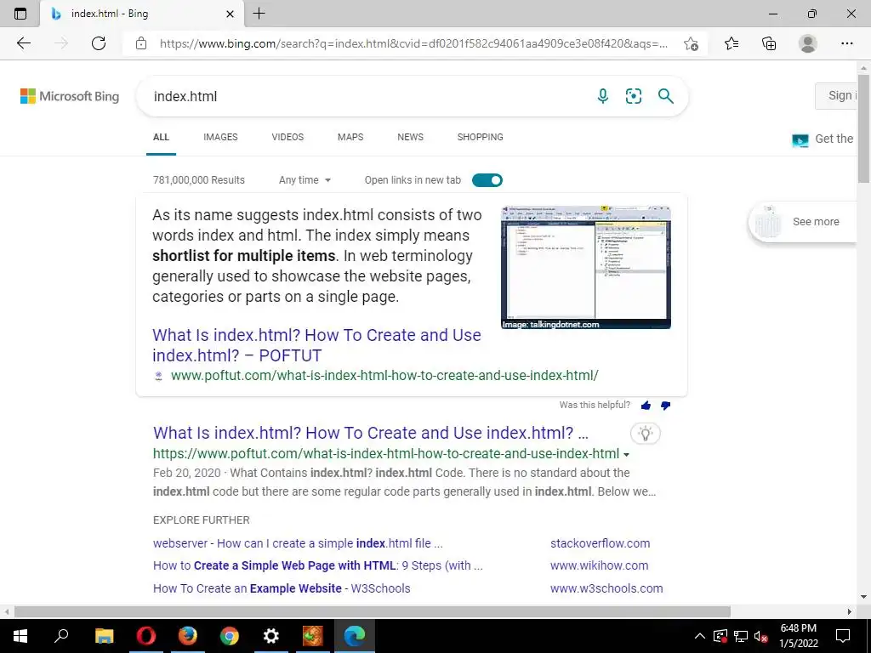This screenshot has width=871, height=653.
Task: Give thumbs up for Was this helpful
Action: point(646,406)
